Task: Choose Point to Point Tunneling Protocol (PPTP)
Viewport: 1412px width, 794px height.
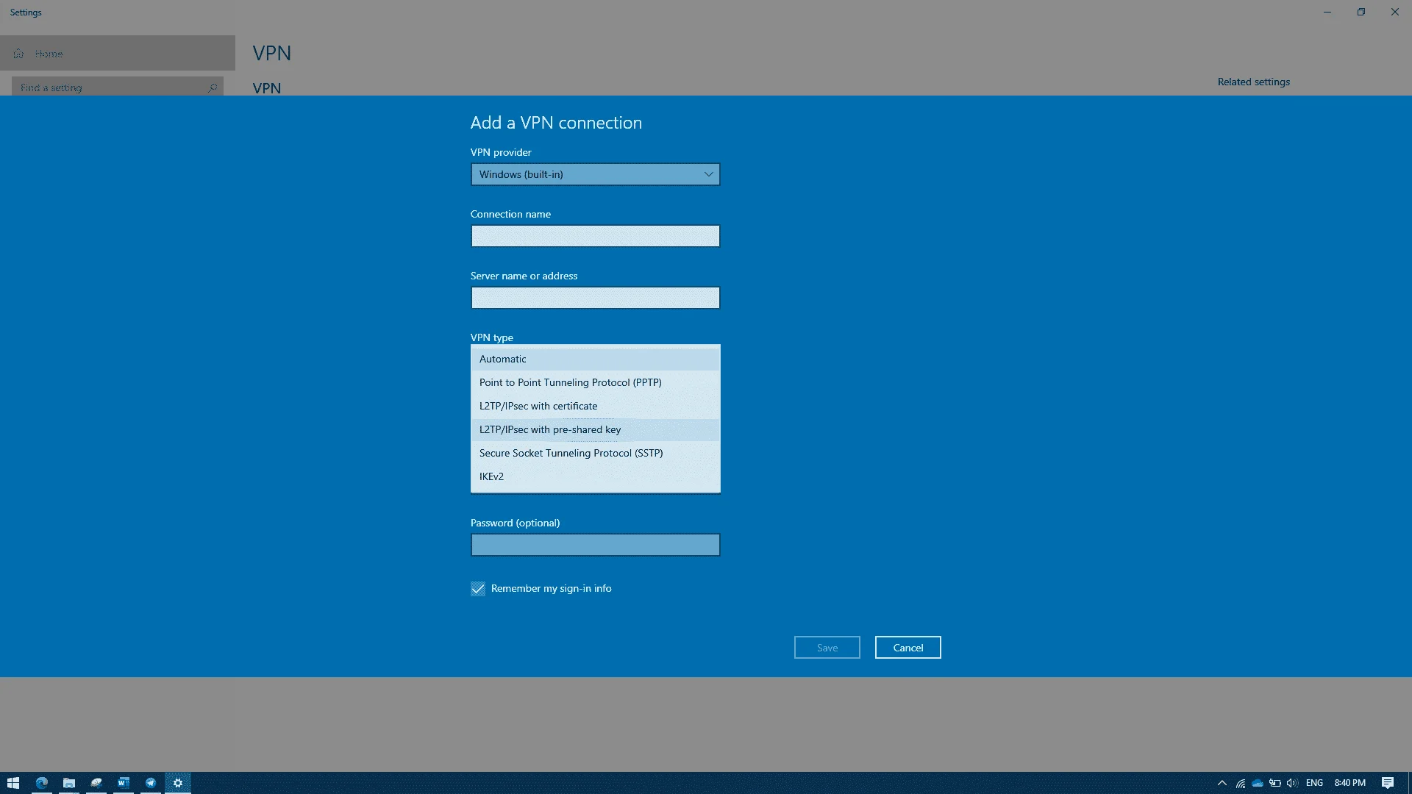Action: [x=596, y=382]
